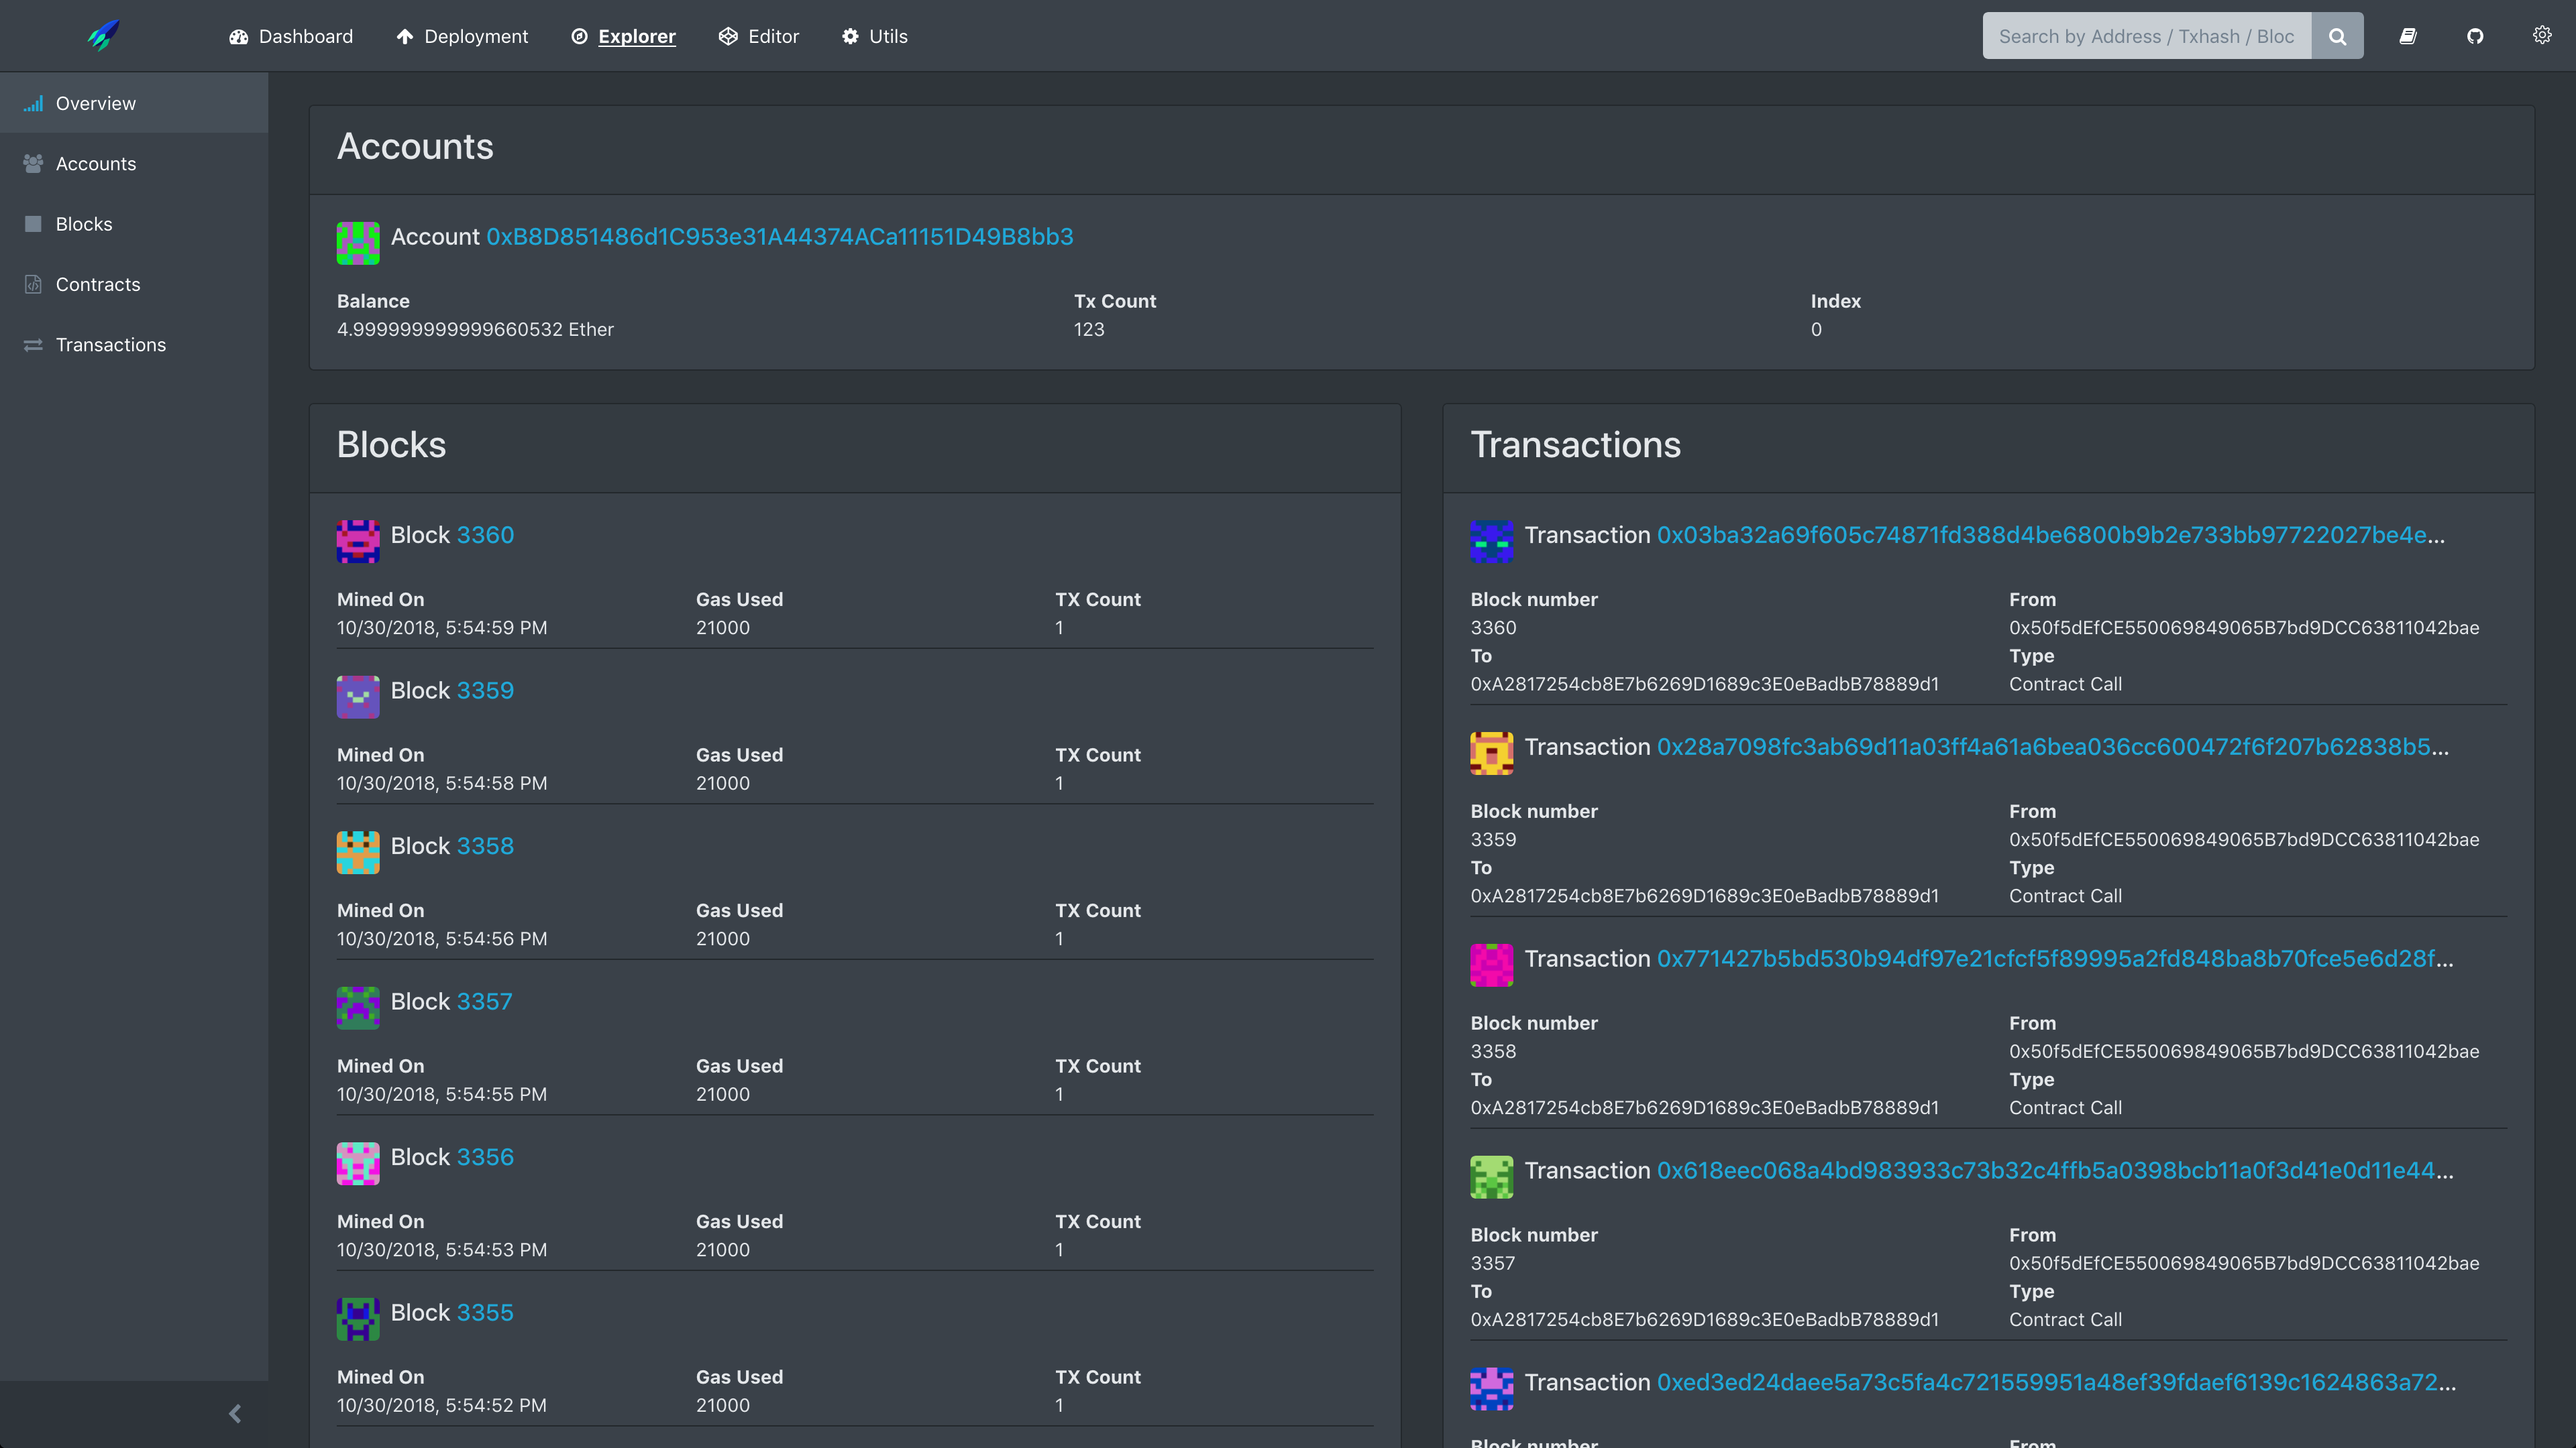
Task: Open Block 3357 link
Action: coord(484,1002)
